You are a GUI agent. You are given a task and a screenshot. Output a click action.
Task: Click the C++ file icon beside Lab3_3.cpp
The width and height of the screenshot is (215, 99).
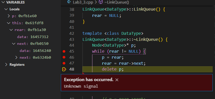click(69, 2)
